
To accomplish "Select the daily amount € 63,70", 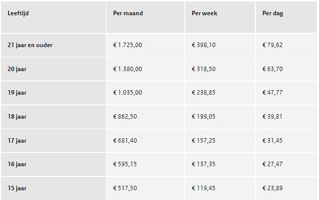I will coord(272,69).
